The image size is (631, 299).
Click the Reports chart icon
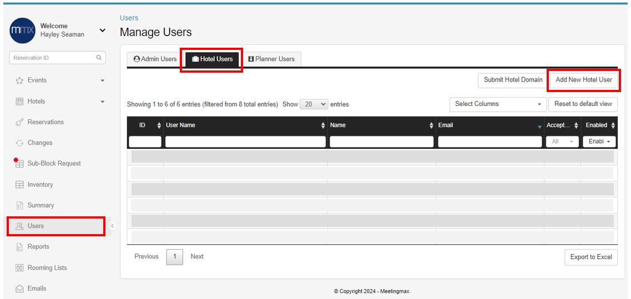click(19, 247)
